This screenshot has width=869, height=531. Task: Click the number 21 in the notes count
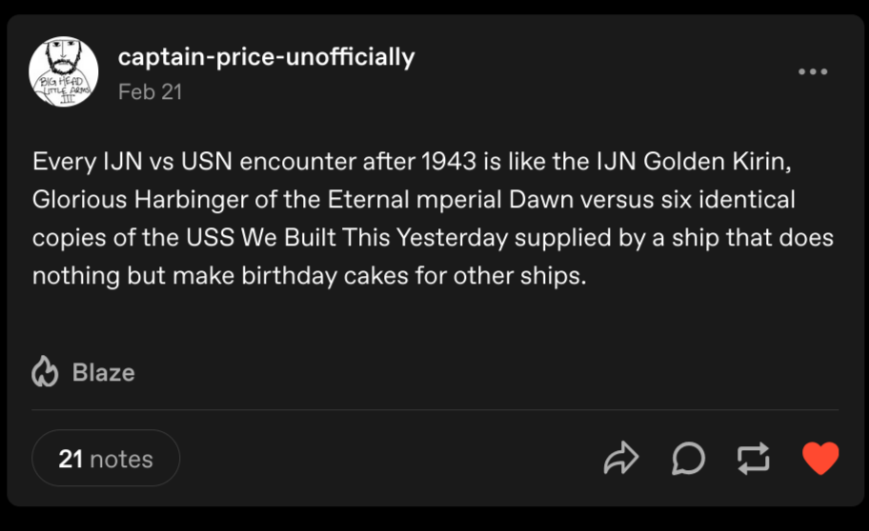pos(71,459)
